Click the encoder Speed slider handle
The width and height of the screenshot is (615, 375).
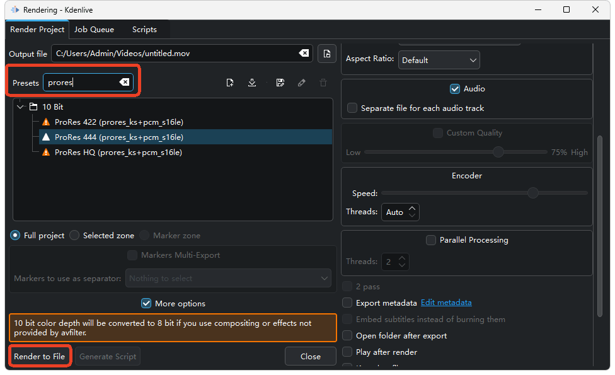point(532,193)
